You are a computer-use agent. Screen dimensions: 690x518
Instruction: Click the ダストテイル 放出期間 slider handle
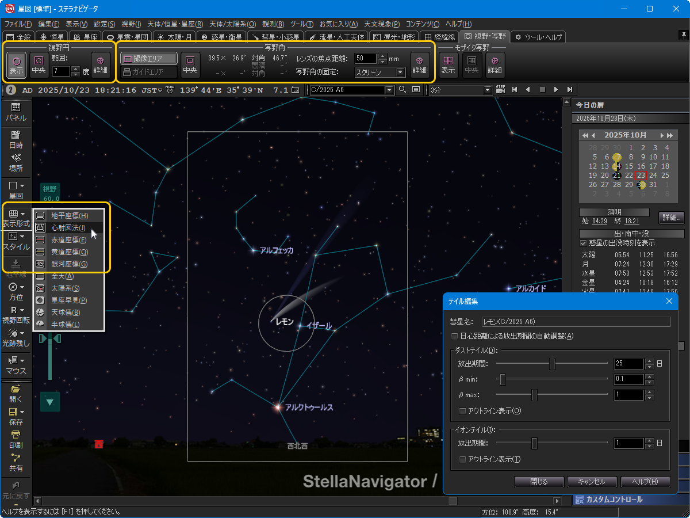pyautogui.click(x=552, y=364)
